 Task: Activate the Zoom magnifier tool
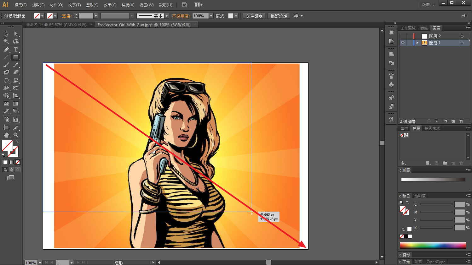tap(16, 135)
